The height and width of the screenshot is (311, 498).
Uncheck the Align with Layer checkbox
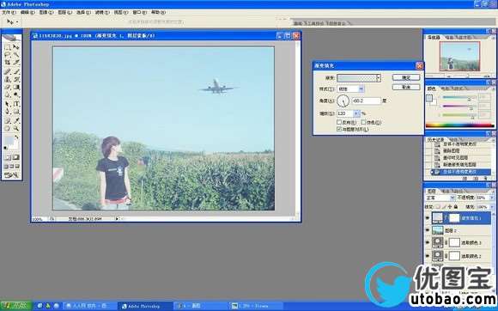[339, 129]
